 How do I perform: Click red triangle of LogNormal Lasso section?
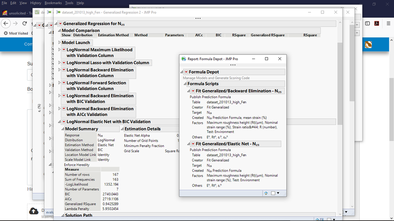[64, 63]
